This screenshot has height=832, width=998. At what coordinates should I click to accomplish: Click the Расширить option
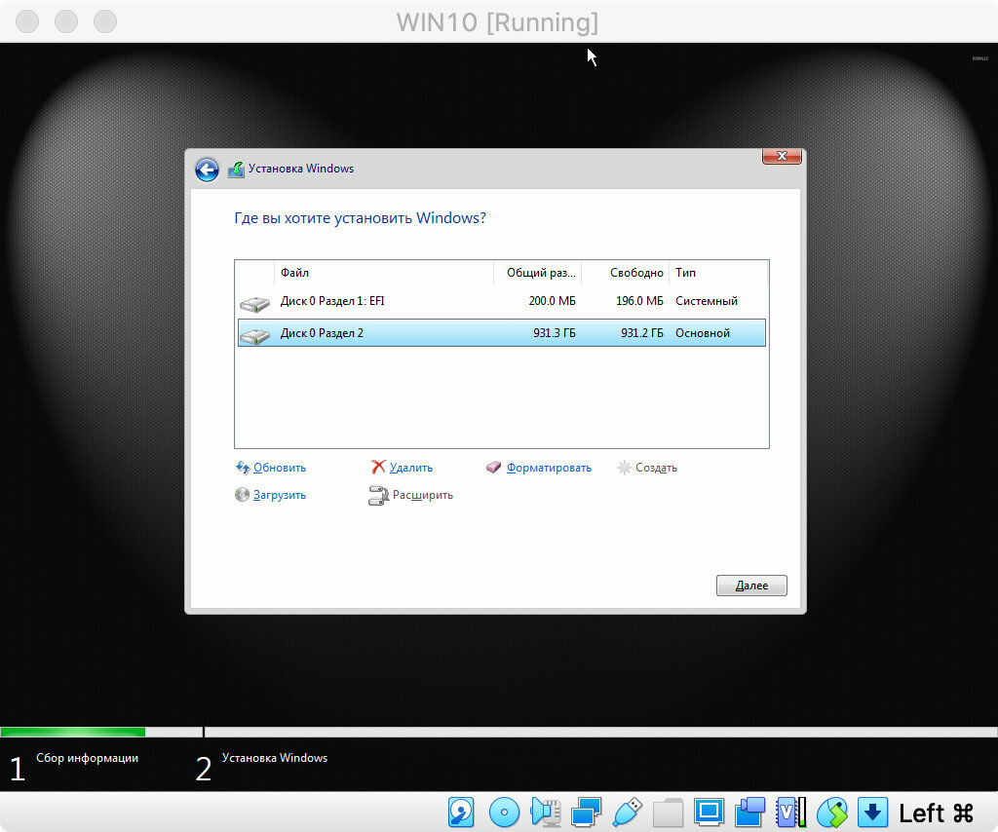click(x=423, y=495)
